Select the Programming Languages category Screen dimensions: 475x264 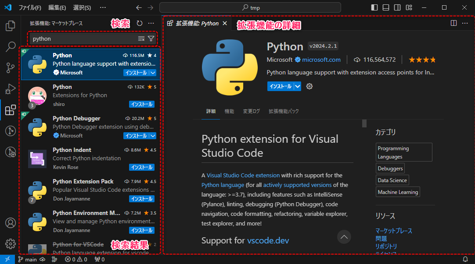click(x=404, y=152)
